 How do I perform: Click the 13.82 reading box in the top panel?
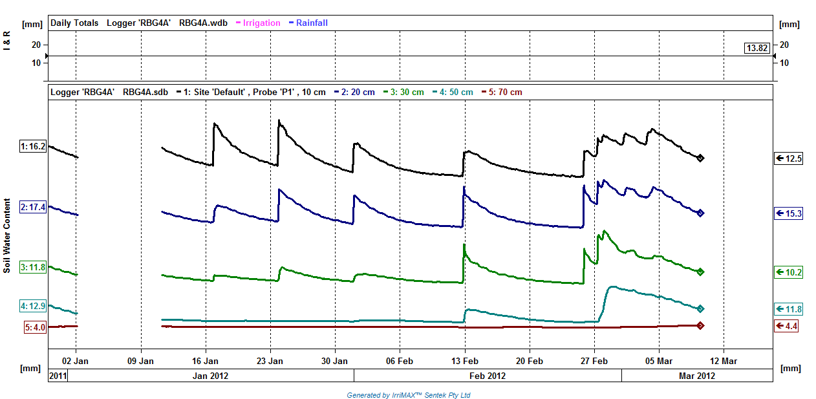pos(757,48)
